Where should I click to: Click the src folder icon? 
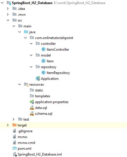click(x=14, y=20)
